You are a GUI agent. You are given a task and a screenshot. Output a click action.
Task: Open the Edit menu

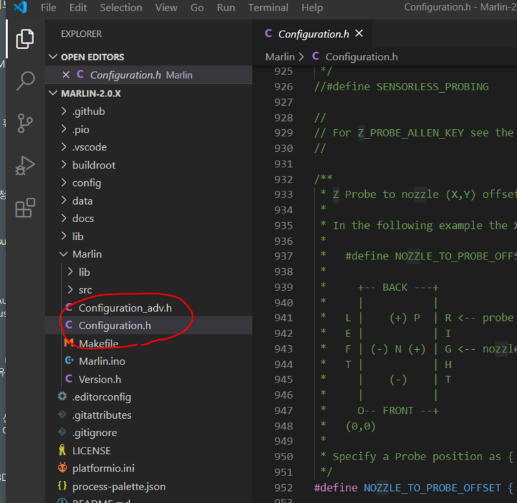click(78, 7)
